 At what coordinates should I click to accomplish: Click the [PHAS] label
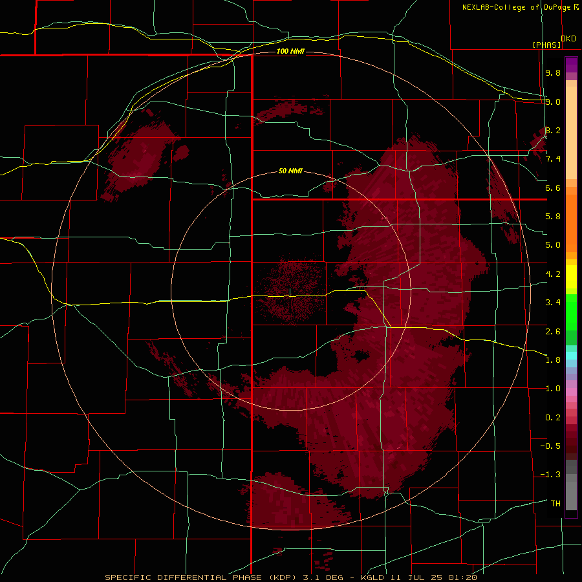pyautogui.click(x=546, y=45)
